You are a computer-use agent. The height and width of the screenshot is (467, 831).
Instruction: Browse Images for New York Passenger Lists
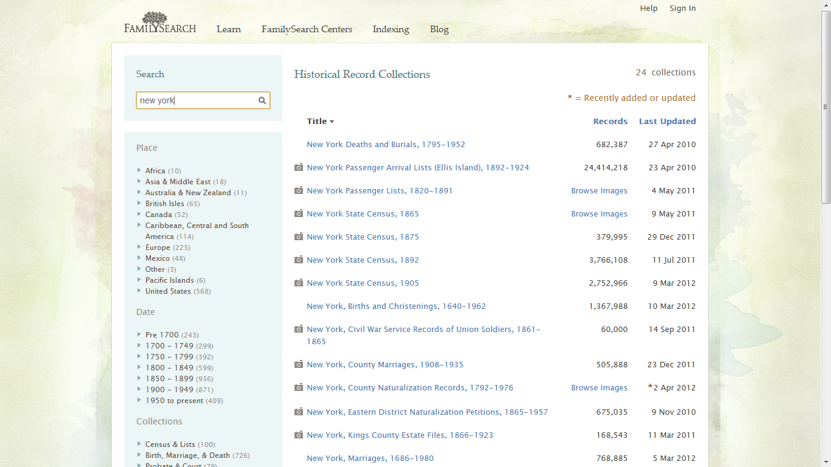click(599, 190)
